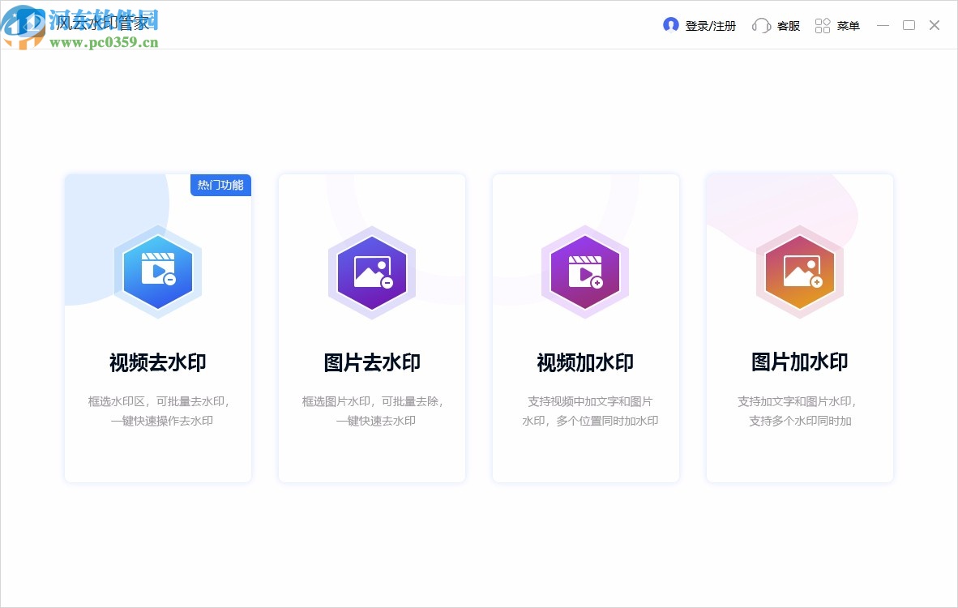Click the 视频去水印 title text
Screen dimensions: 958x608
[x=157, y=362]
